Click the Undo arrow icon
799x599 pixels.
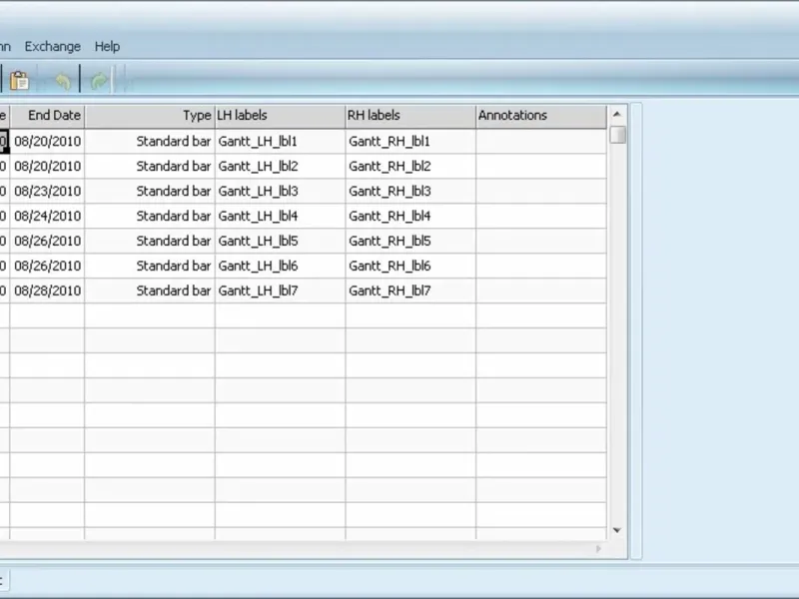pos(62,81)
